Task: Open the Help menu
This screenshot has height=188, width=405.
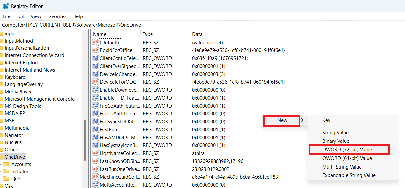Action: (78, 16)
